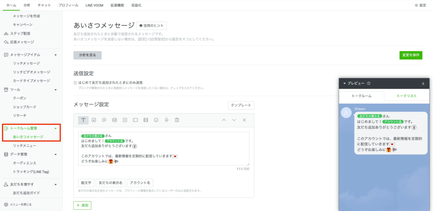Select the card type message icon

tap(135, 120)
